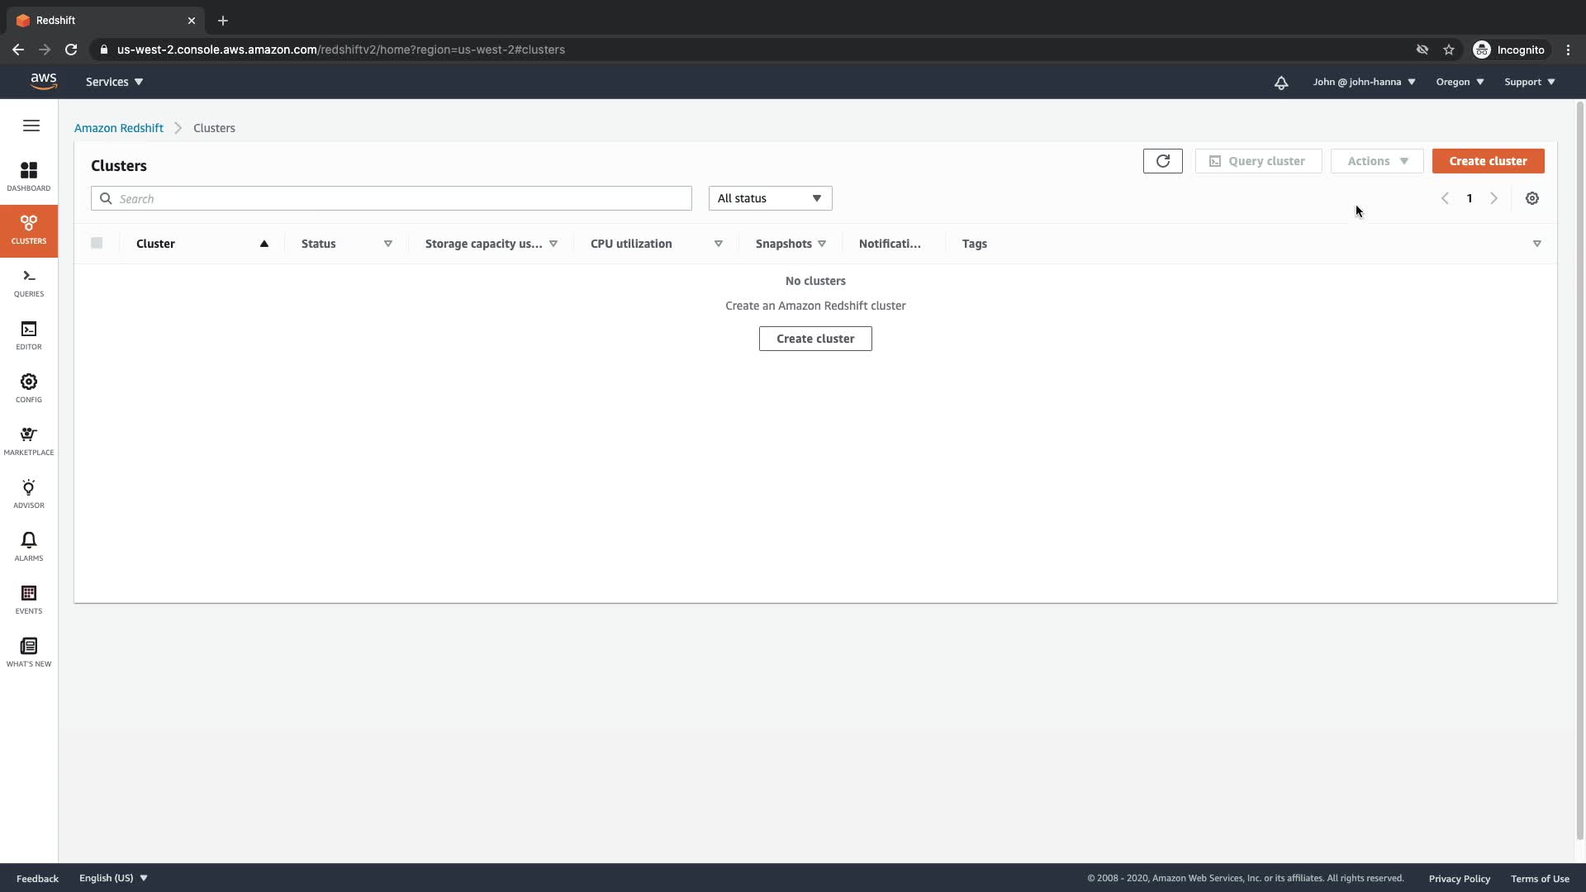The height and width of the screenshot is (892, 1586).
Task: Open the Alarms bell sidebar icon
Action: 29,546
